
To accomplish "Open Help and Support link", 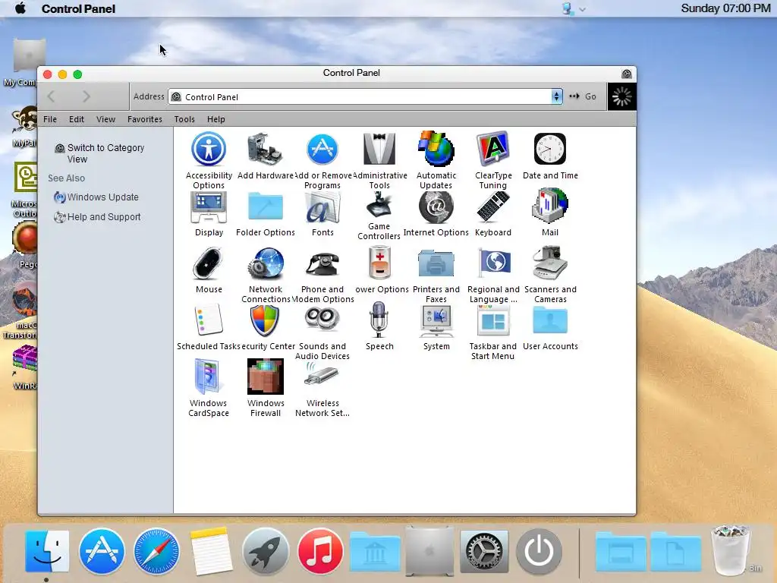I will [103, 217].
